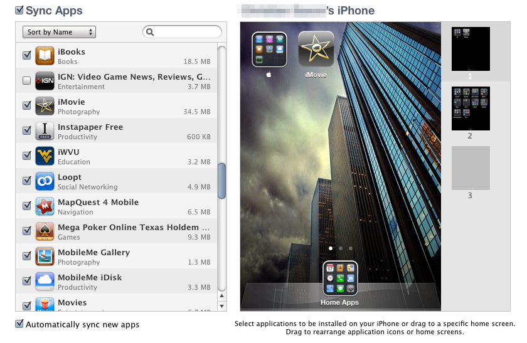Click the Navigation category under MapQuest
This screenshot has width=527, height=343.
[76, 213]
